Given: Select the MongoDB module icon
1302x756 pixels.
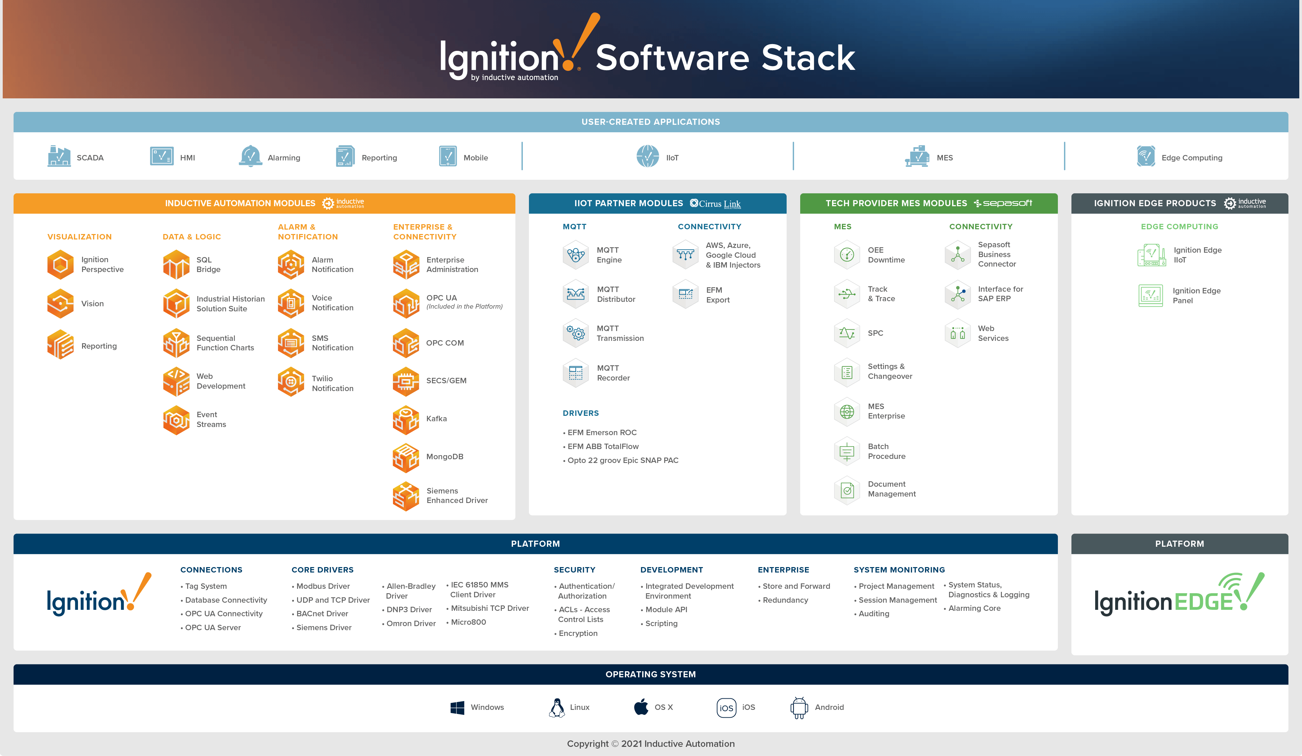Looking at the screenshot, I should (x=406, y=458).
